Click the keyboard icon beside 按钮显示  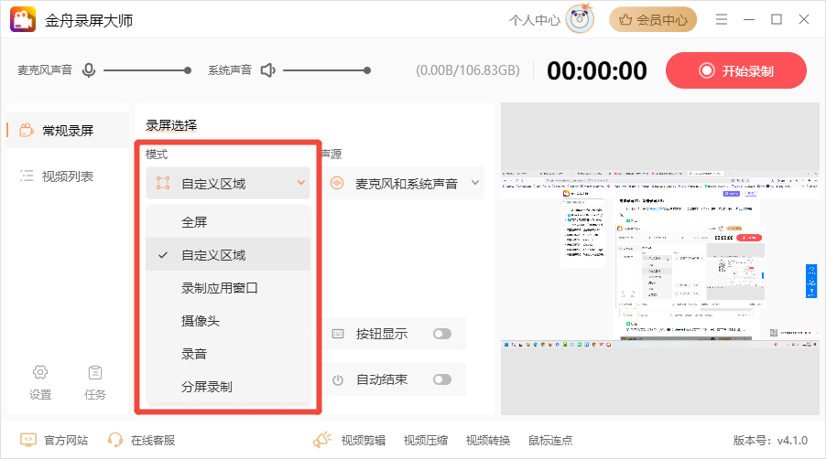[338, 334]
